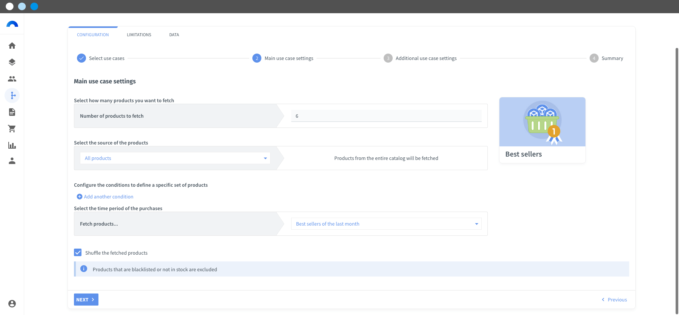The height and width of the screenshot is (315, 679).
Task: Uncheck Shuffle the fetched products checkbox
Action: (x=78, y=253)
